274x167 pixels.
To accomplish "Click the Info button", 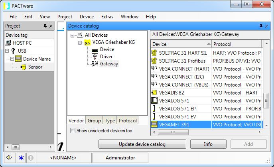I will click(x=208, y=144).
